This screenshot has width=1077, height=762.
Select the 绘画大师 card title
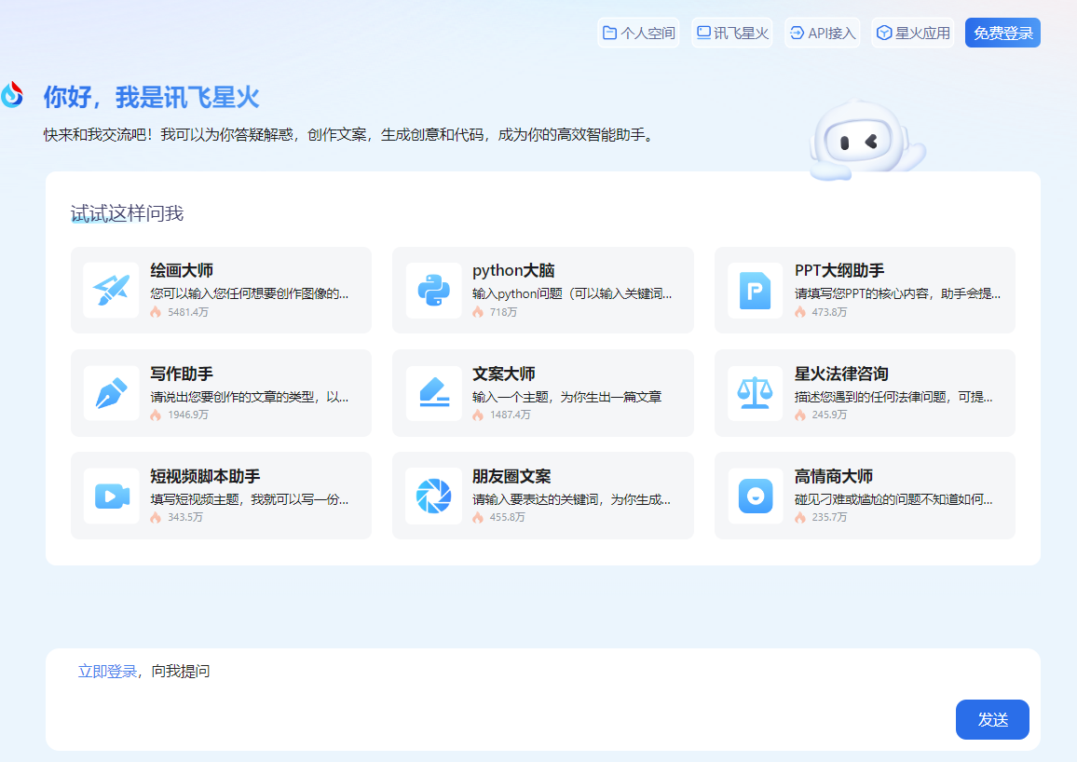(182, 270)
